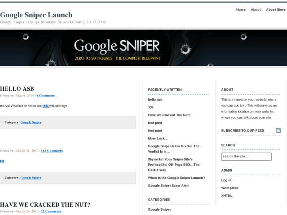Open 'Skyrocket Your Sniper Site's Profitability' post
This screenshot has width=287, height=215.
tap(174, 165)
